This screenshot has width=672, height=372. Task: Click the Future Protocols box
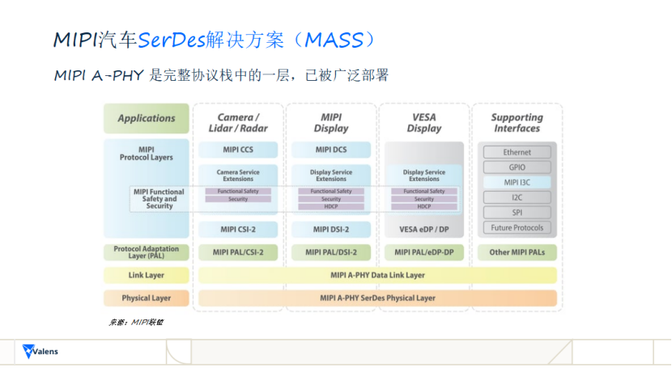[517, 228]
